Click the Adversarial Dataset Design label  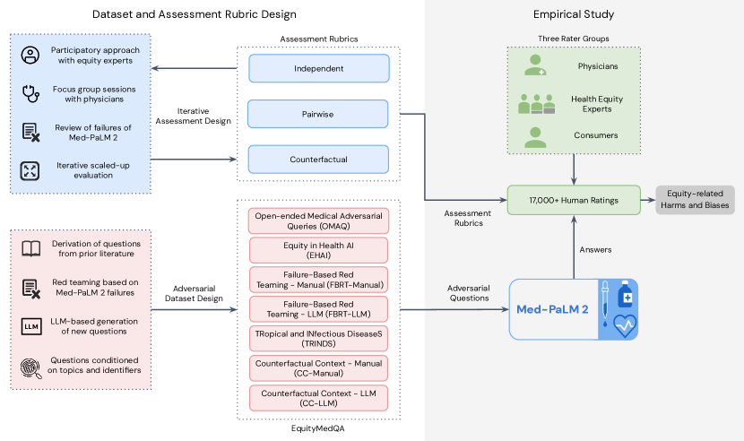click(x=194, y=293)
